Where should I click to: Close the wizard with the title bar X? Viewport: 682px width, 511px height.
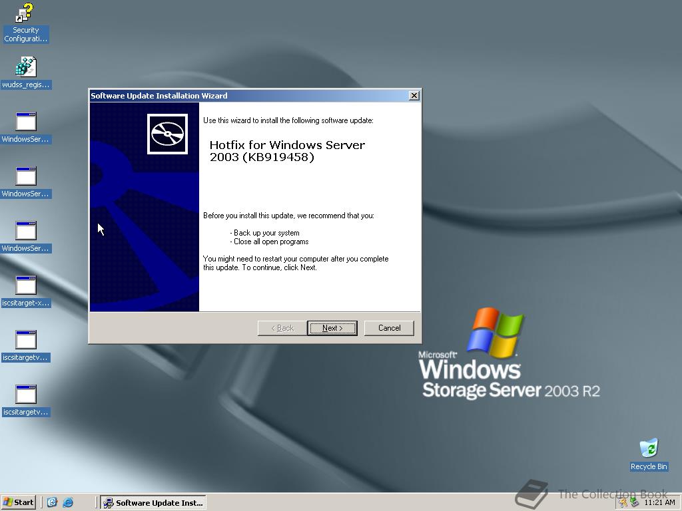pyautogui.click(x=414, y=96)
